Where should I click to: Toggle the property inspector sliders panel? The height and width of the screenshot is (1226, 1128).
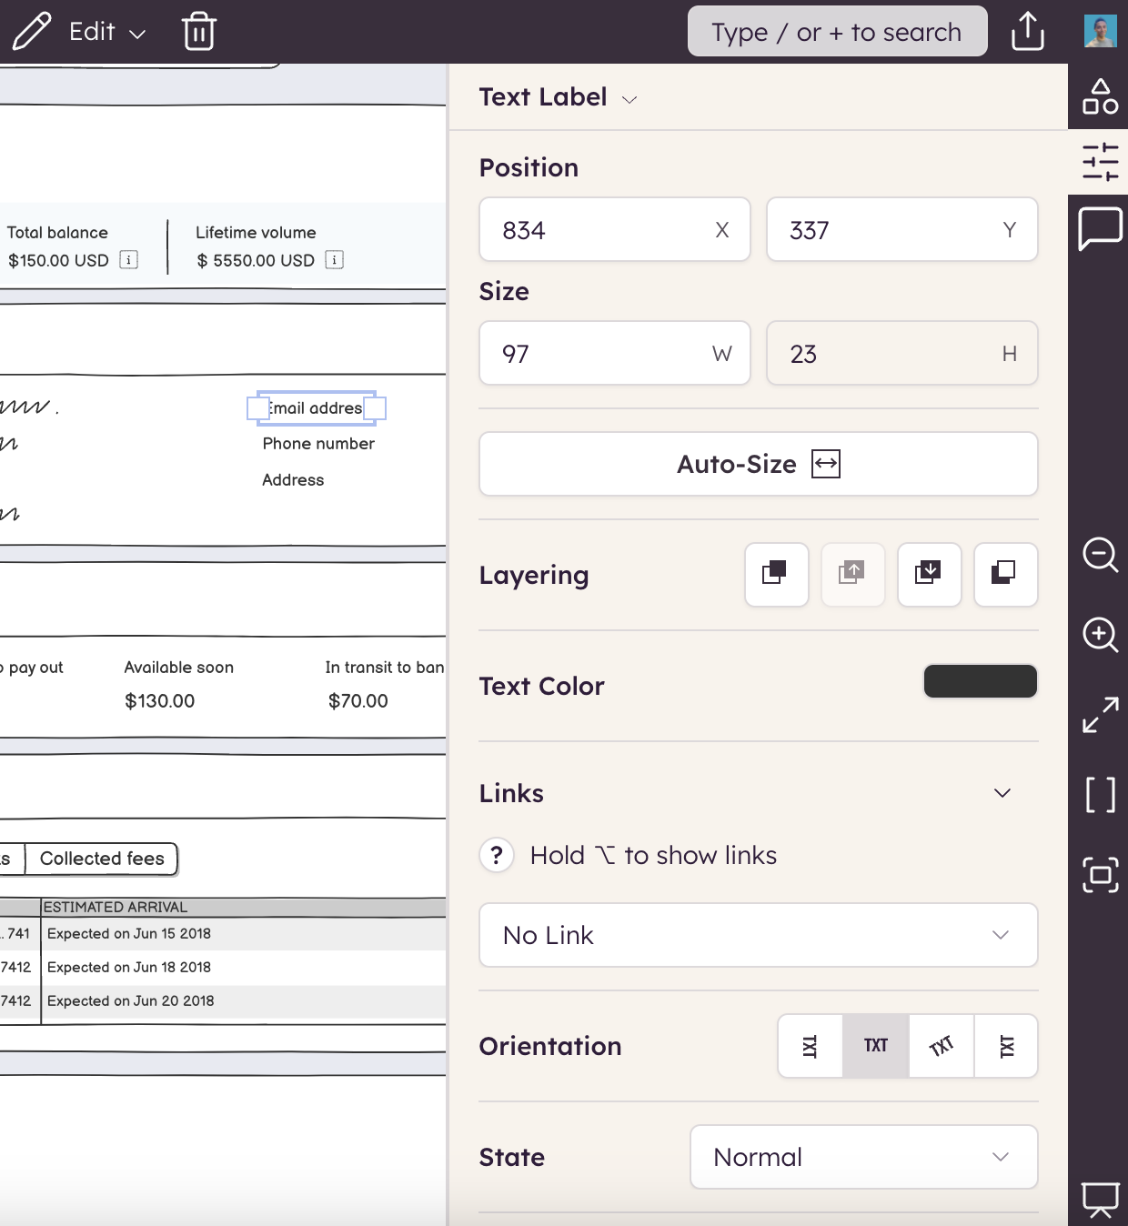tap(1100, 162)
